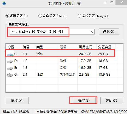This screenshot has width=127, height=114.
Task: Maximize the 老毛桃PE装机工具 window
Action: coord(112,2)
